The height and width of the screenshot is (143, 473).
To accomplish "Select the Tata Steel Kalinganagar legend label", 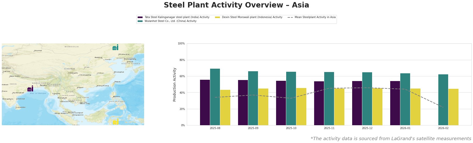I will point(177,17).
